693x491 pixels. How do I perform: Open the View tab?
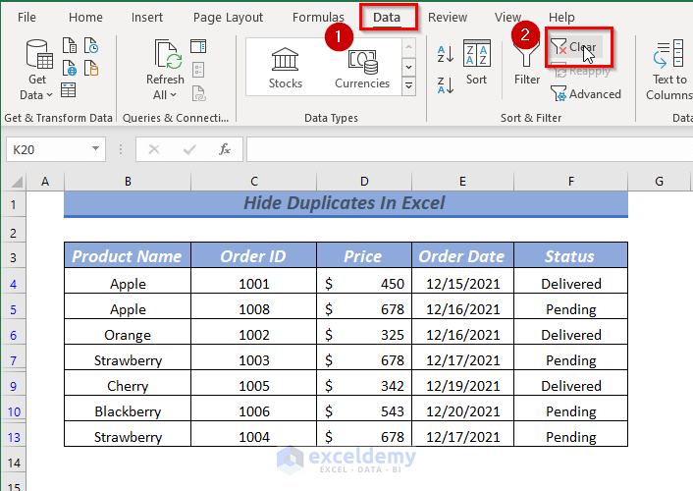coord(507,18)
